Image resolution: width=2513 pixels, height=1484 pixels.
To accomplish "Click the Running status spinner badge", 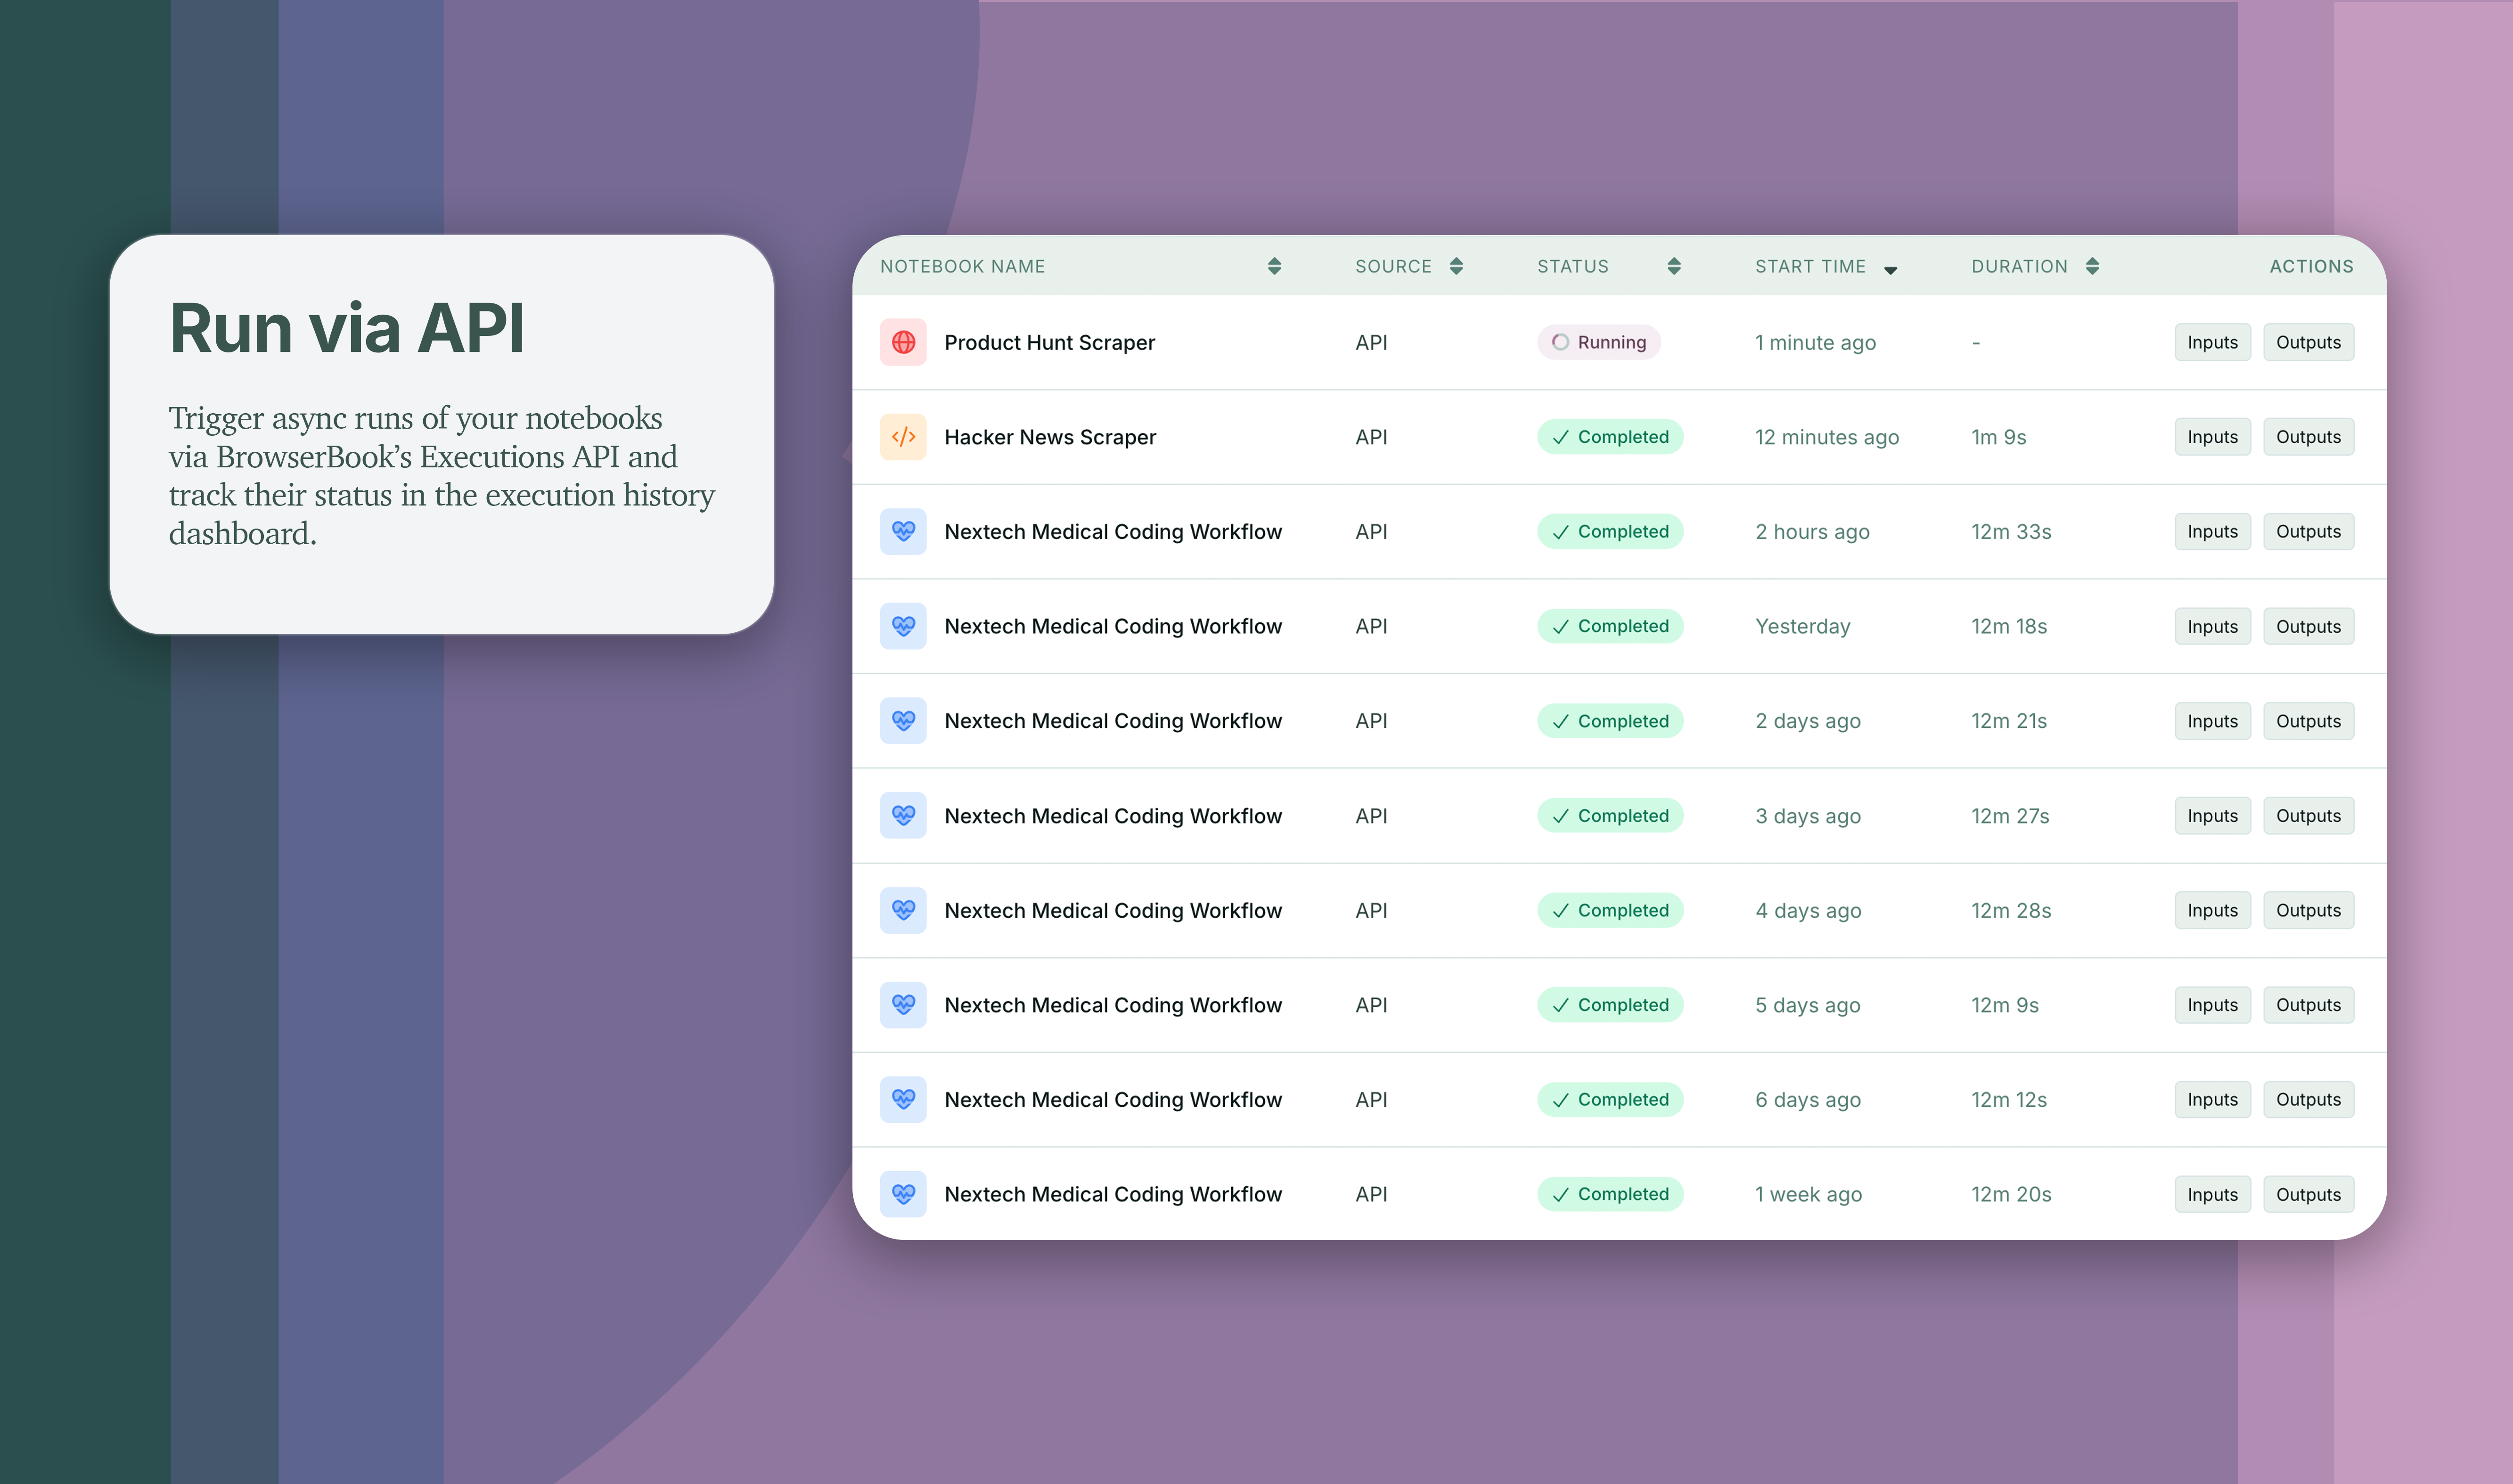I will click(1598, 342).
